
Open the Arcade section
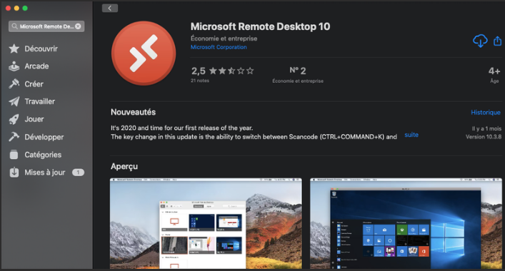[36, 66]
